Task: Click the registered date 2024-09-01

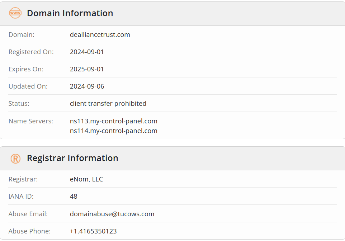Action: 87,52
